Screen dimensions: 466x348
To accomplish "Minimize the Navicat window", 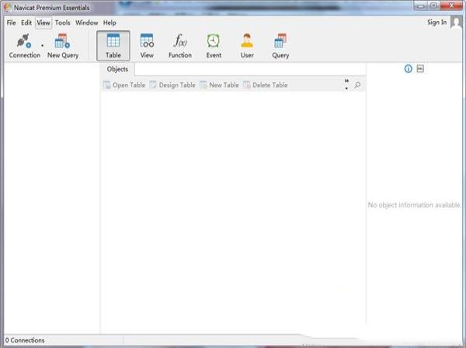I will tap(420, 6).
